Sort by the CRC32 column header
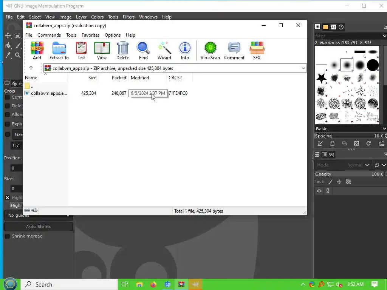This screenshot has width=387, height=290. pyautogui.click(x=180, y=78)
